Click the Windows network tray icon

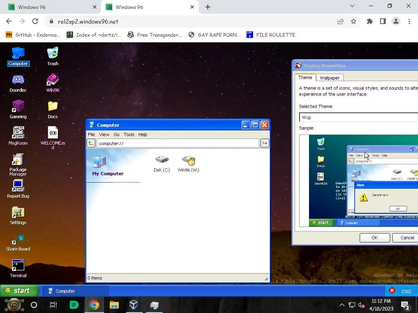[x=352, y=305]
